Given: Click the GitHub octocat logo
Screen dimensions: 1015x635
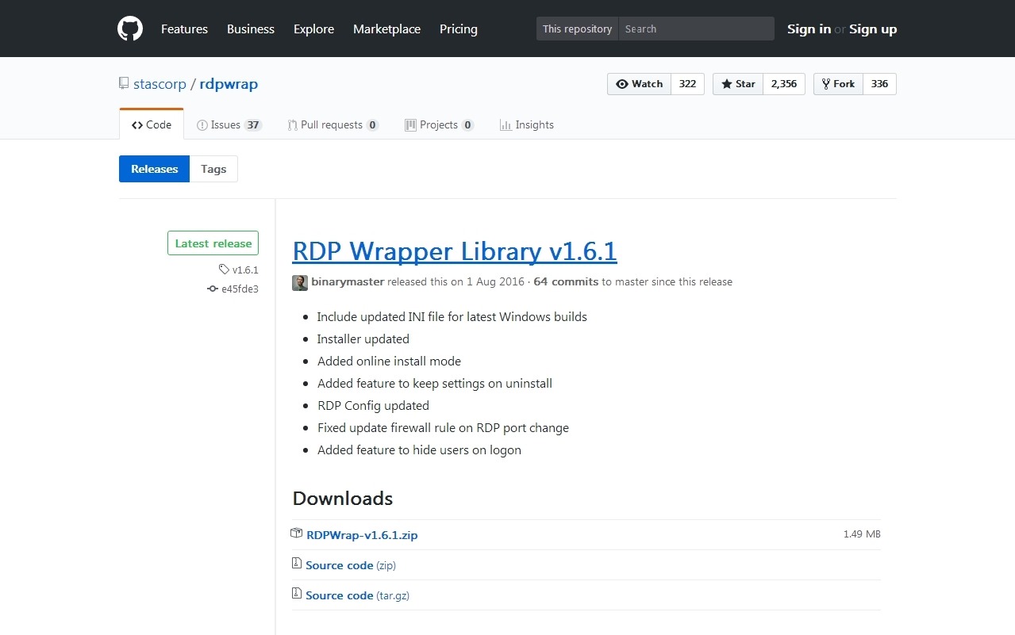Looking at the screenshot, I should pyautogui.click(x=130, y=29).
